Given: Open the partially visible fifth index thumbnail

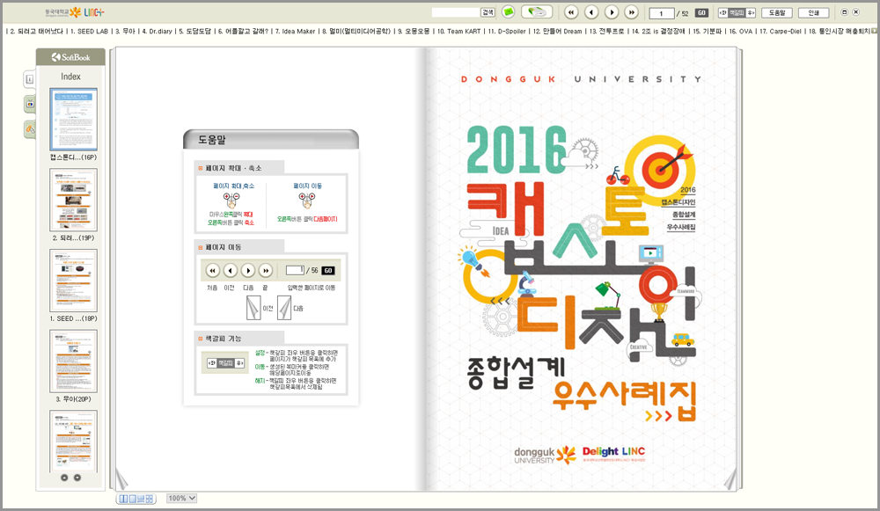Looking at the screenshot, I should pyautogui.click(x=74, y=441).
